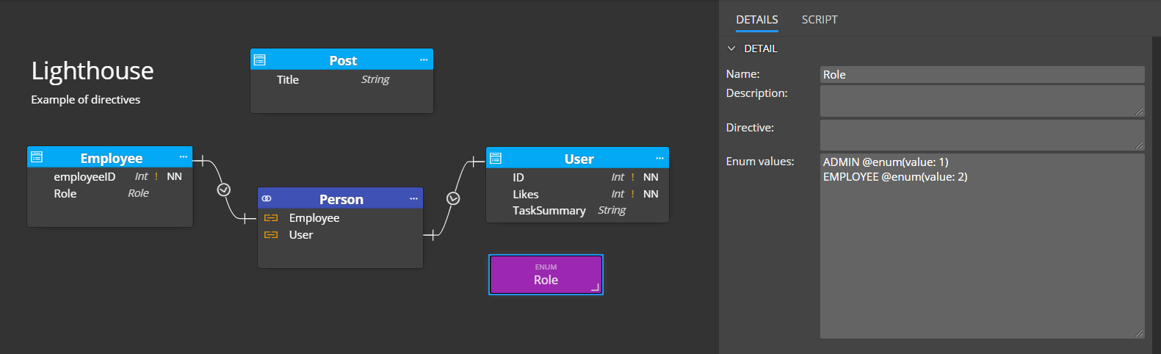
Task: Click the NN marker of Likes field
Action: [651, 194]
